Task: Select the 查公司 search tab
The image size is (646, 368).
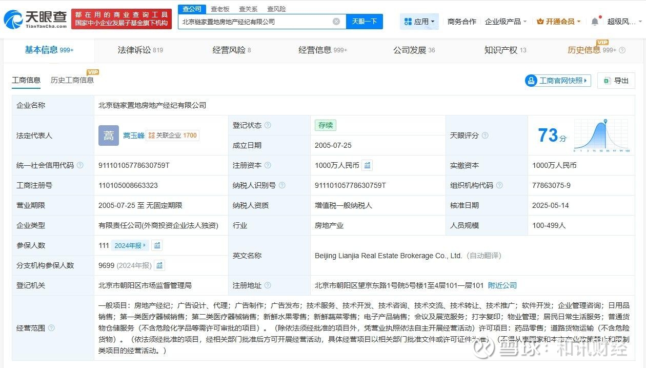Action: [192, 9]
